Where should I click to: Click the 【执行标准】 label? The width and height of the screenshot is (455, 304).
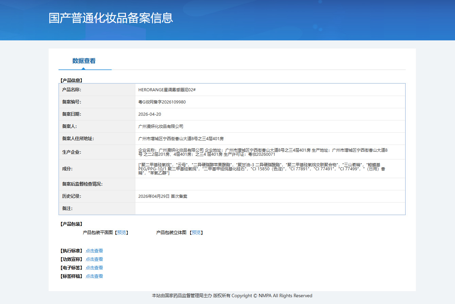71,251
